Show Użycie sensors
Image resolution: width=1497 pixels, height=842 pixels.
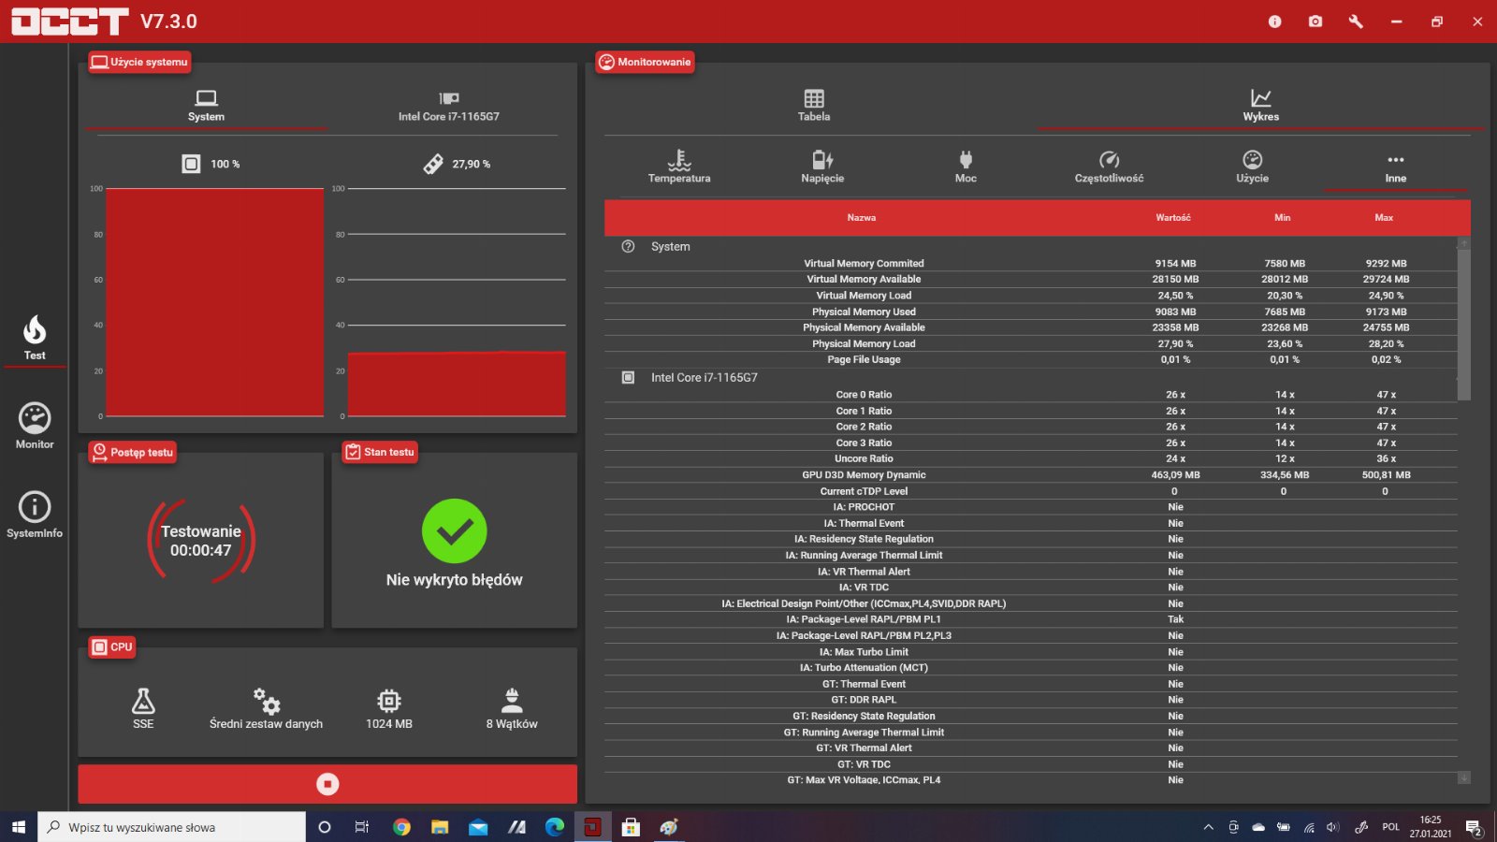pyautogui.click(x=1252, y=167)
